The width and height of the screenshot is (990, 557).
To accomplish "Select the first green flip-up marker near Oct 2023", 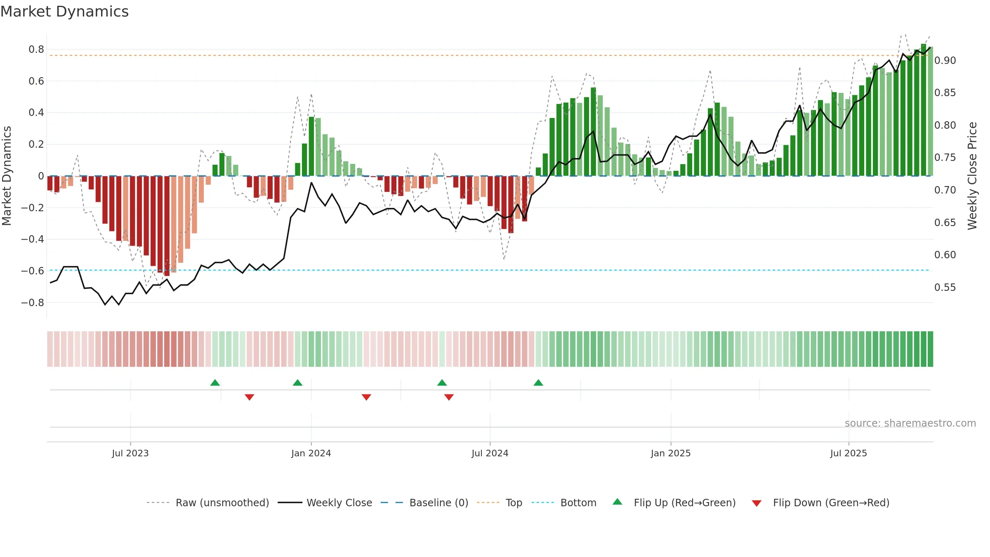I will click(215, 382).
